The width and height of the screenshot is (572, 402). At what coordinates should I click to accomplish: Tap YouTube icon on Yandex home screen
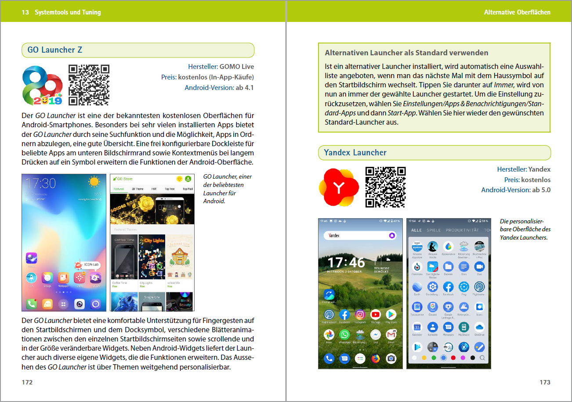point(376,315)
